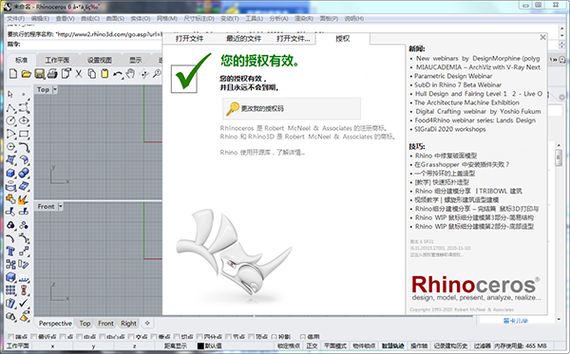Enable the 中点 object snap checkbox
This screenshot has width=570, height=354.
(80, 337)
